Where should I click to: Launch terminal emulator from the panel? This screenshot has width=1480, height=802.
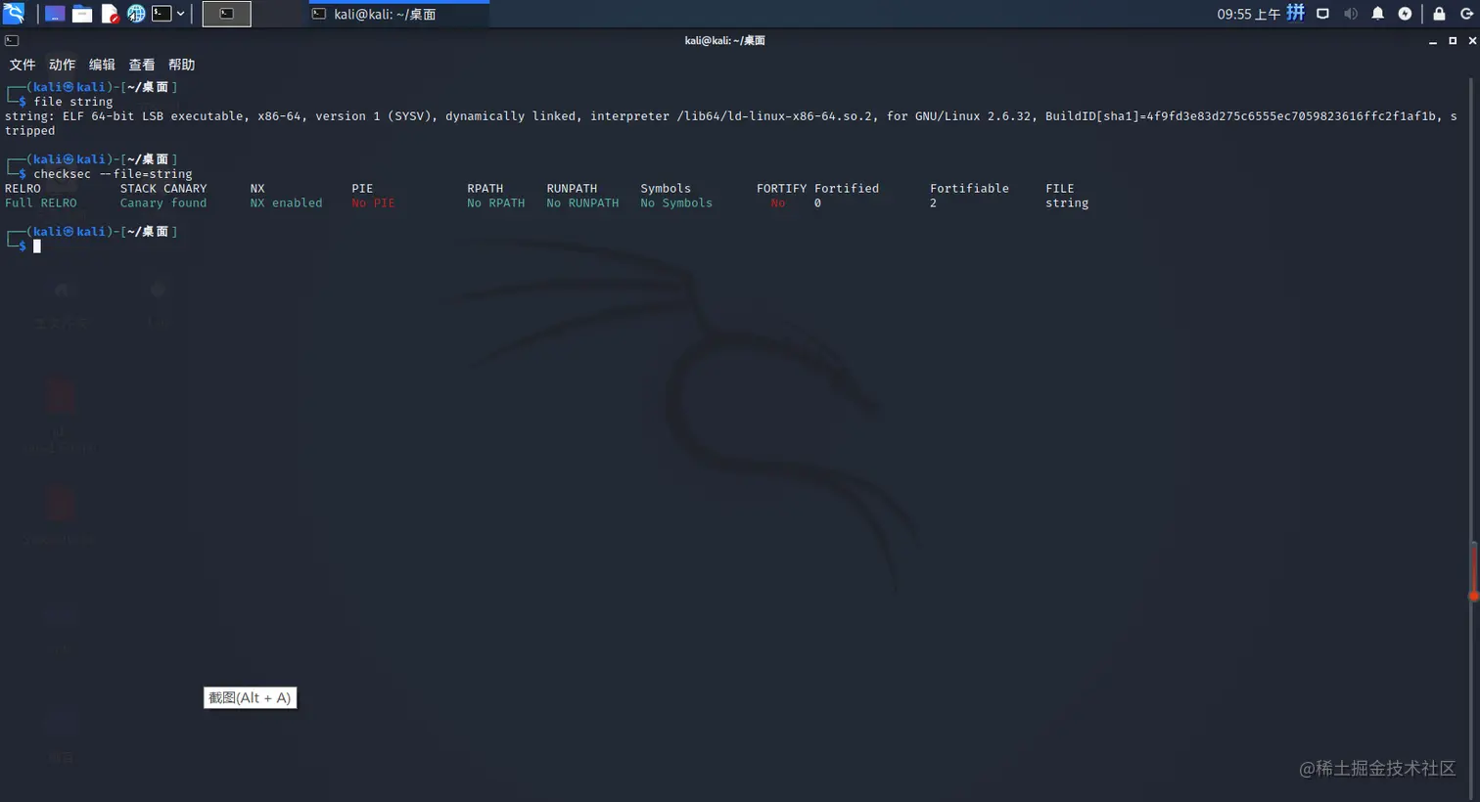(162, 14)
